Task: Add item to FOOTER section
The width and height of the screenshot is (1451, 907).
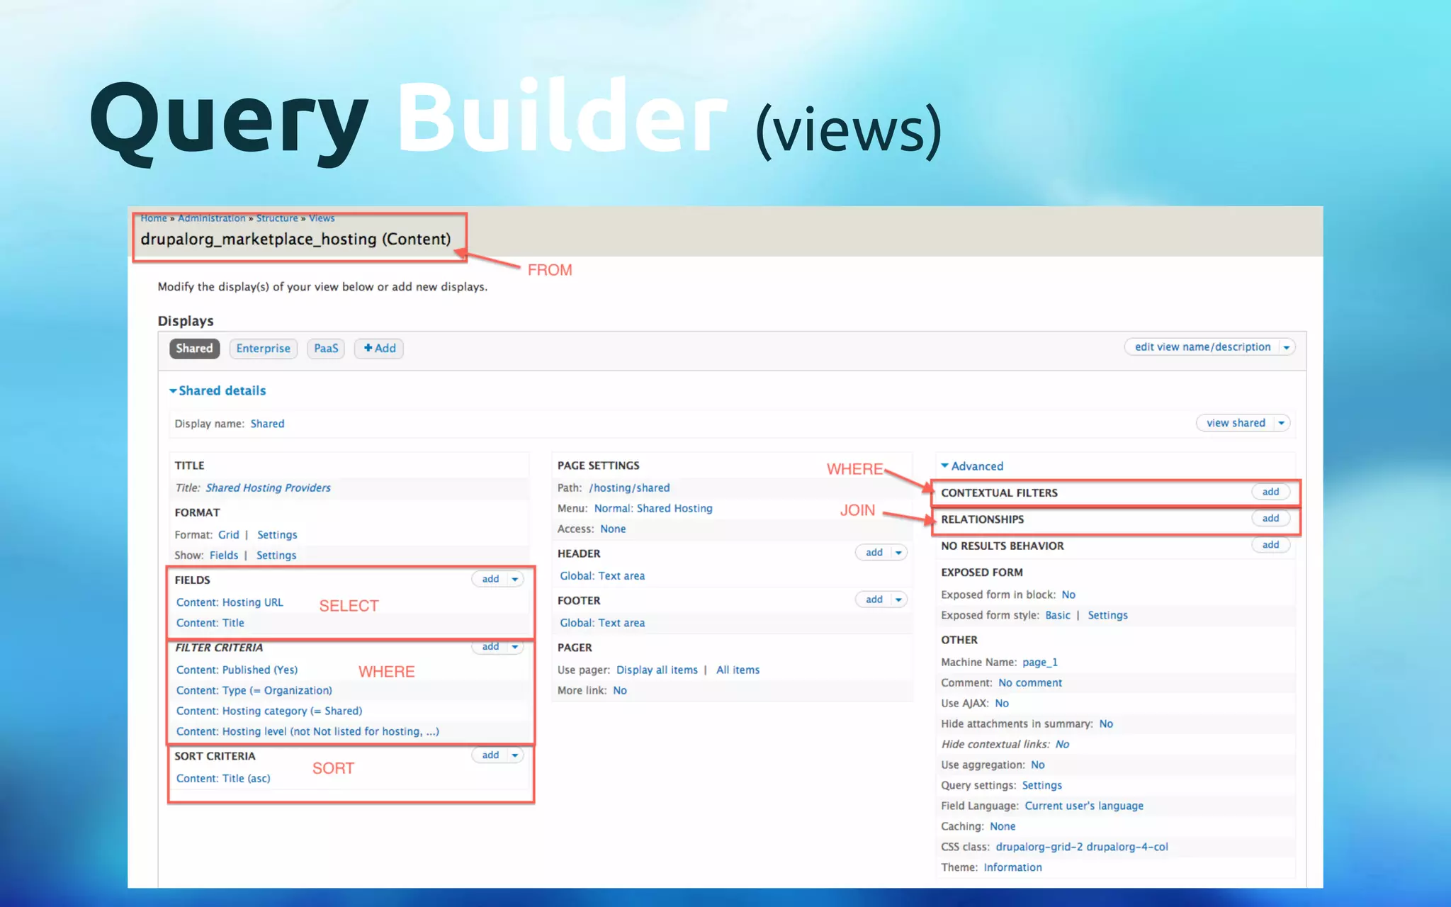Action: (874, 599)
